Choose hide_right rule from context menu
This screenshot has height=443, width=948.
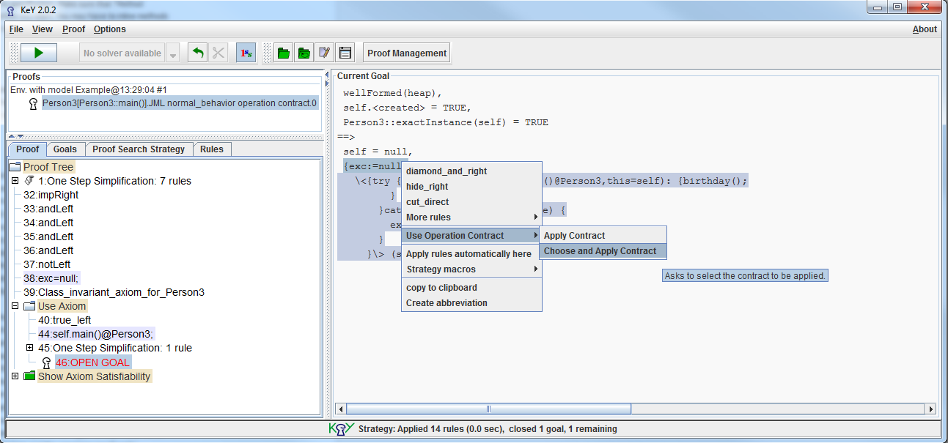click(x=427, y=187)
